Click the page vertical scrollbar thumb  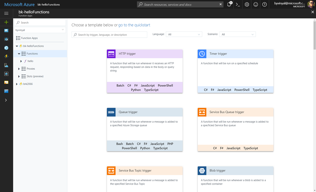314,35
